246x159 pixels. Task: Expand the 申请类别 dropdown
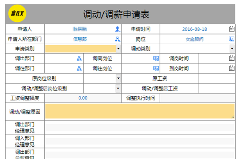pos(118,49)
